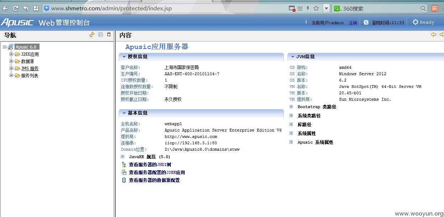The height and width of the screenshot is (217, 444).
Task: Select J2EE应用 folder in navigation
Action: [30, 54]
